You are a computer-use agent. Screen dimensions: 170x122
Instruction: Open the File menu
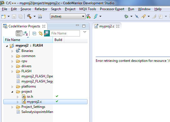(5, 9)
